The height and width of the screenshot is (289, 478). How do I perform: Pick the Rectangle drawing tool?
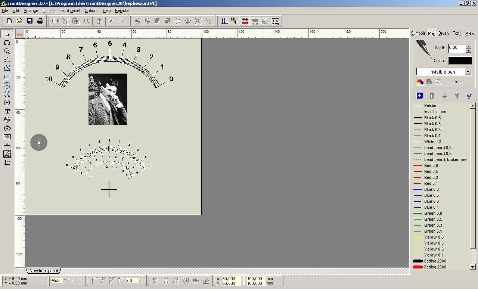[7, 77]
